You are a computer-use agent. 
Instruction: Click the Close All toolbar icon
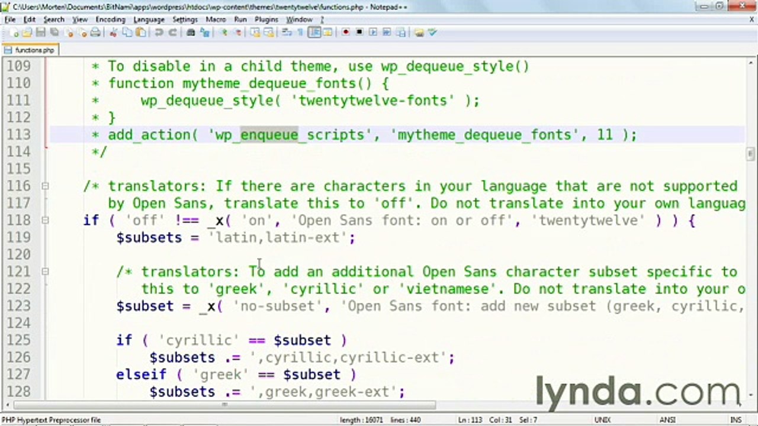[83, 33]
